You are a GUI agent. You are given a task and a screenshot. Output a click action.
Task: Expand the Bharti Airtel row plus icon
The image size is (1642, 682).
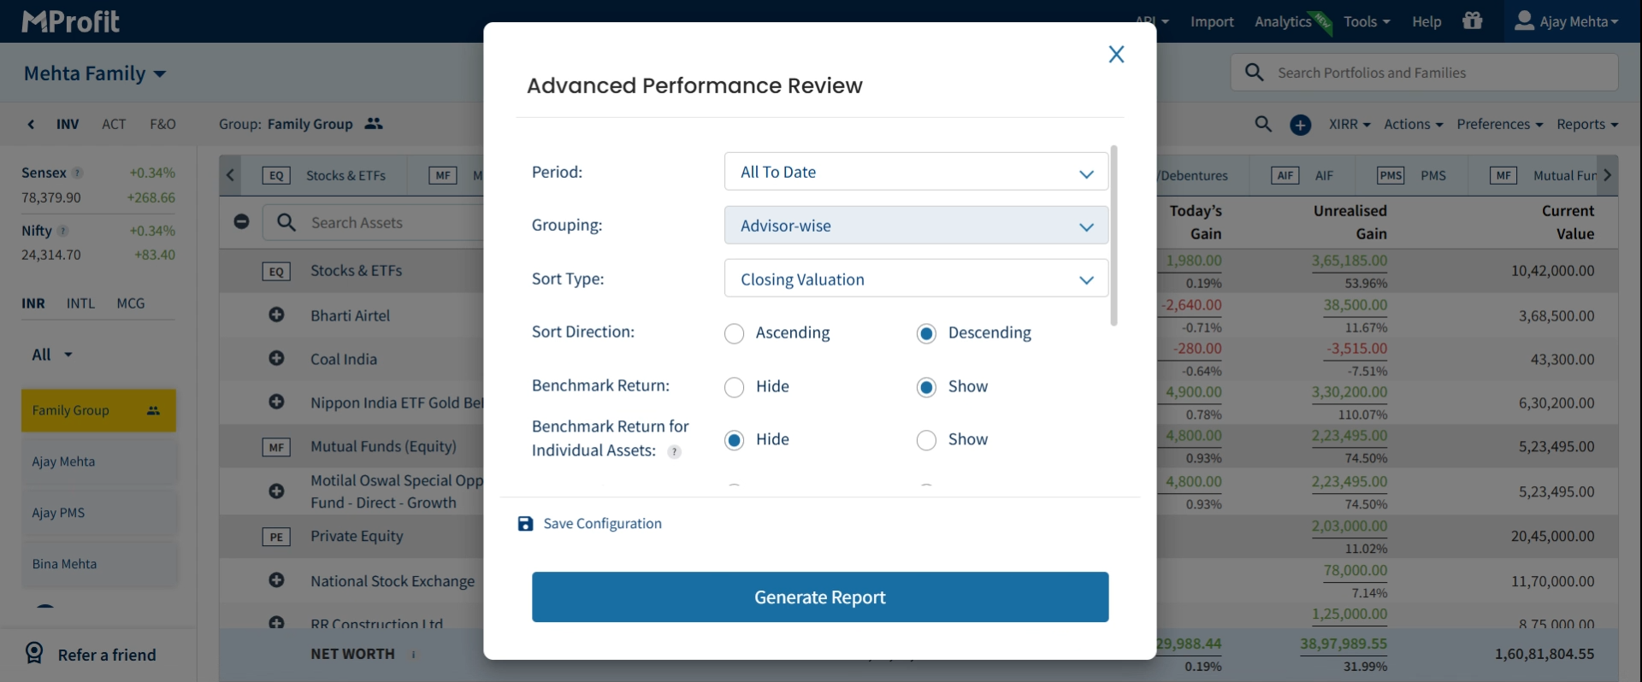[276, 315]
